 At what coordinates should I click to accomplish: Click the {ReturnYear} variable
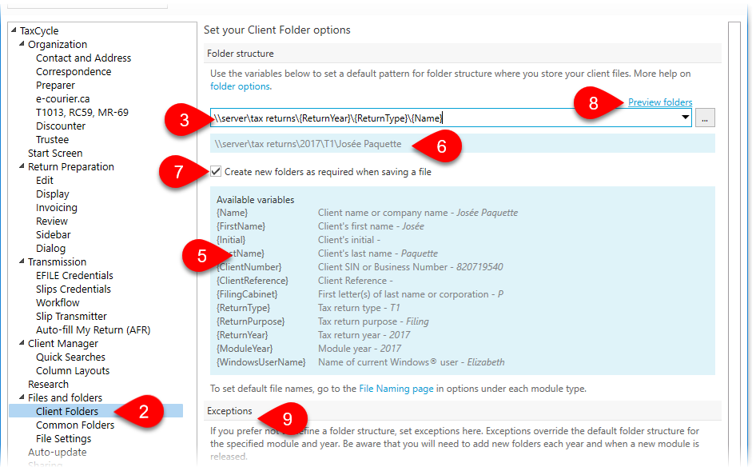point(242,335)
